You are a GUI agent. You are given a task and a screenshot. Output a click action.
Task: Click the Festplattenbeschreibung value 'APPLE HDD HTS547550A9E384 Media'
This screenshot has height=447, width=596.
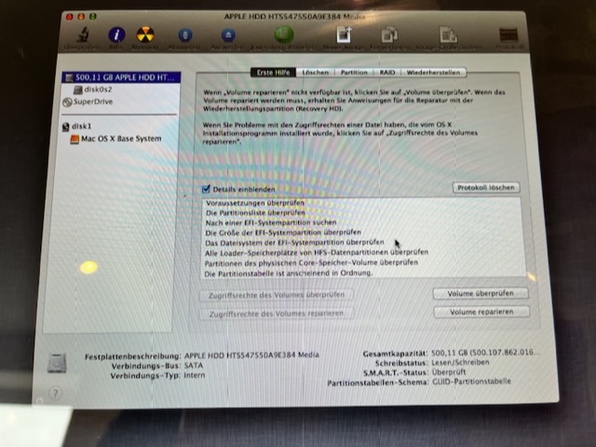(x=251, y=356)
